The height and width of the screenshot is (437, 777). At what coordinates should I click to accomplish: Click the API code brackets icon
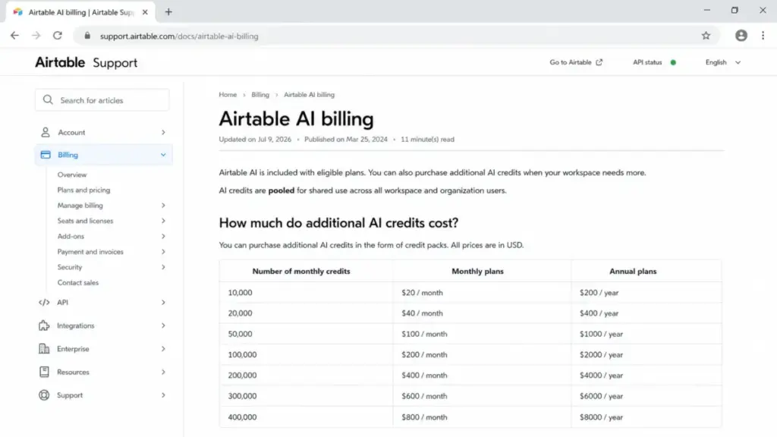pos(44,302)
